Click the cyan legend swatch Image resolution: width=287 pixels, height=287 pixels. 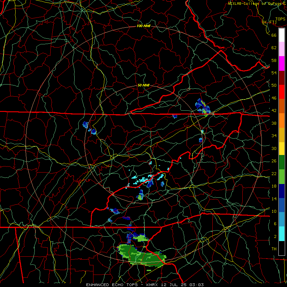pos(282,234)
